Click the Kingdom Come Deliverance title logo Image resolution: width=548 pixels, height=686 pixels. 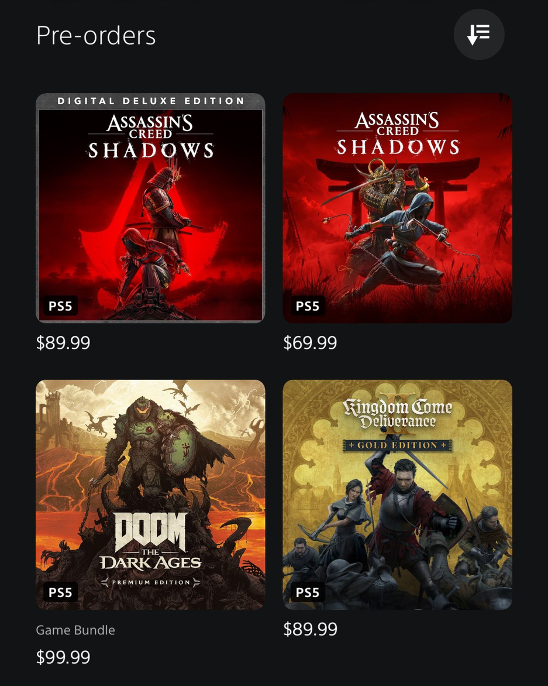[x=397, y=413]
